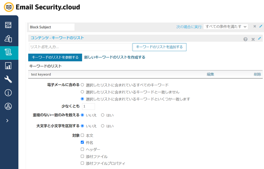Click the Users and buildings sidebar icon
Image resolution: width=264 pixels, height=169 pixels.
[8, 39]
